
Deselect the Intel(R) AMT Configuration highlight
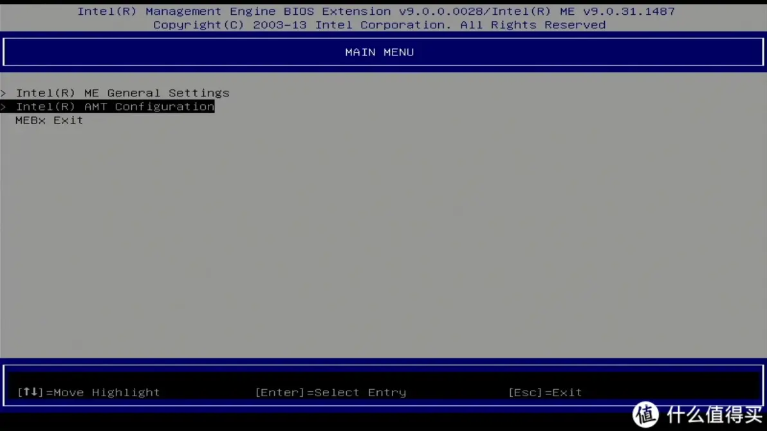tap(115, 107)
